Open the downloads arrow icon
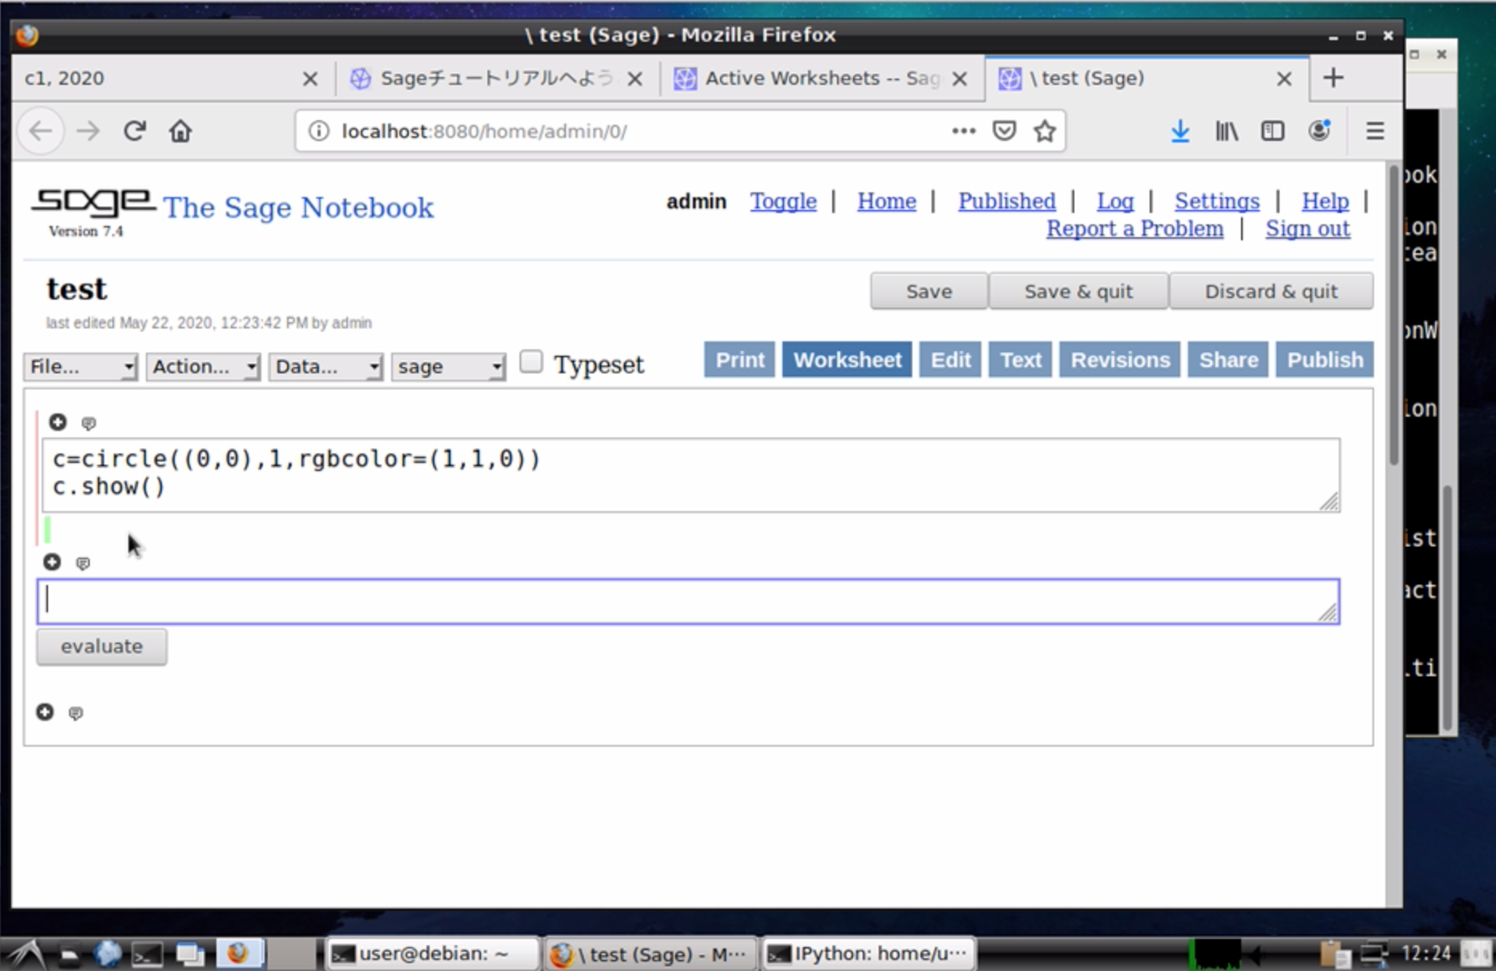 click(x=1180, y=131)
